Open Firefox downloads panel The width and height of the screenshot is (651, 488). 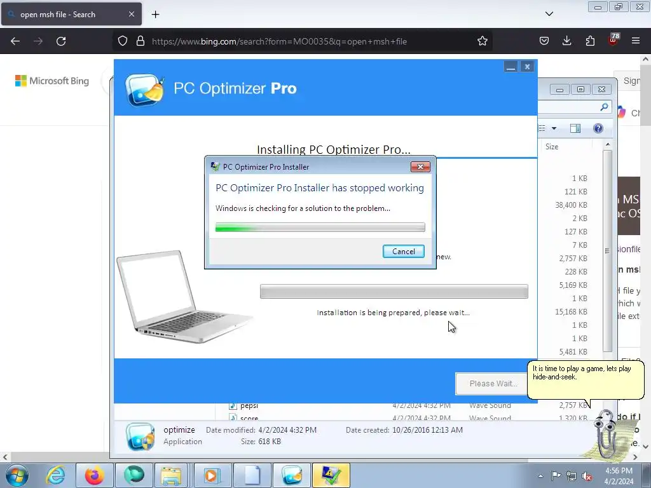[x=566, y=41]
